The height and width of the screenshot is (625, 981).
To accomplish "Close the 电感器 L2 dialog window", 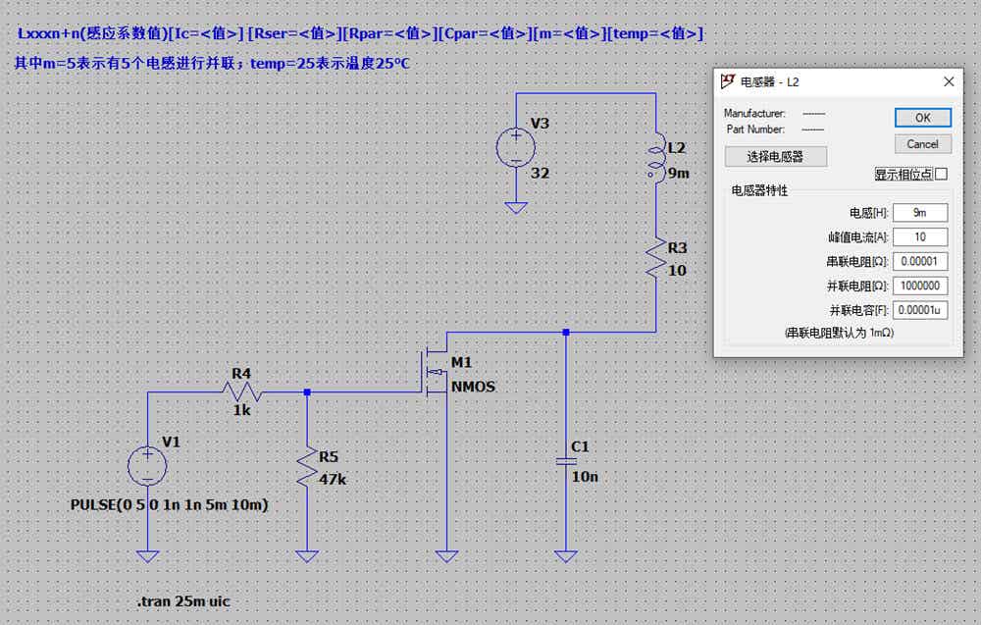I will coord(949,82).
